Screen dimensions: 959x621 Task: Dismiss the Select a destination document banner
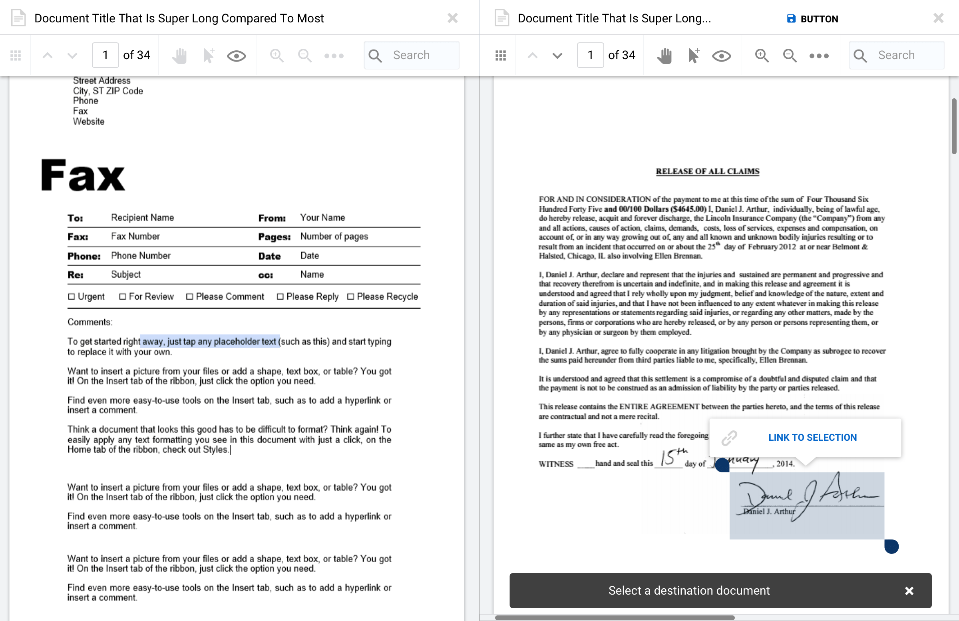(909, 591)
